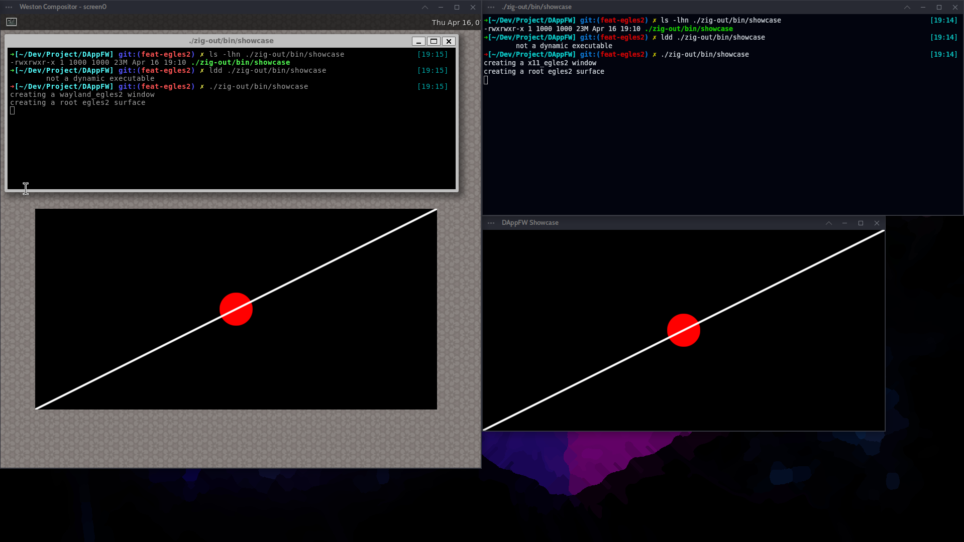
Task: Click the Weston panel date and clock
Action: click(455, 23)
